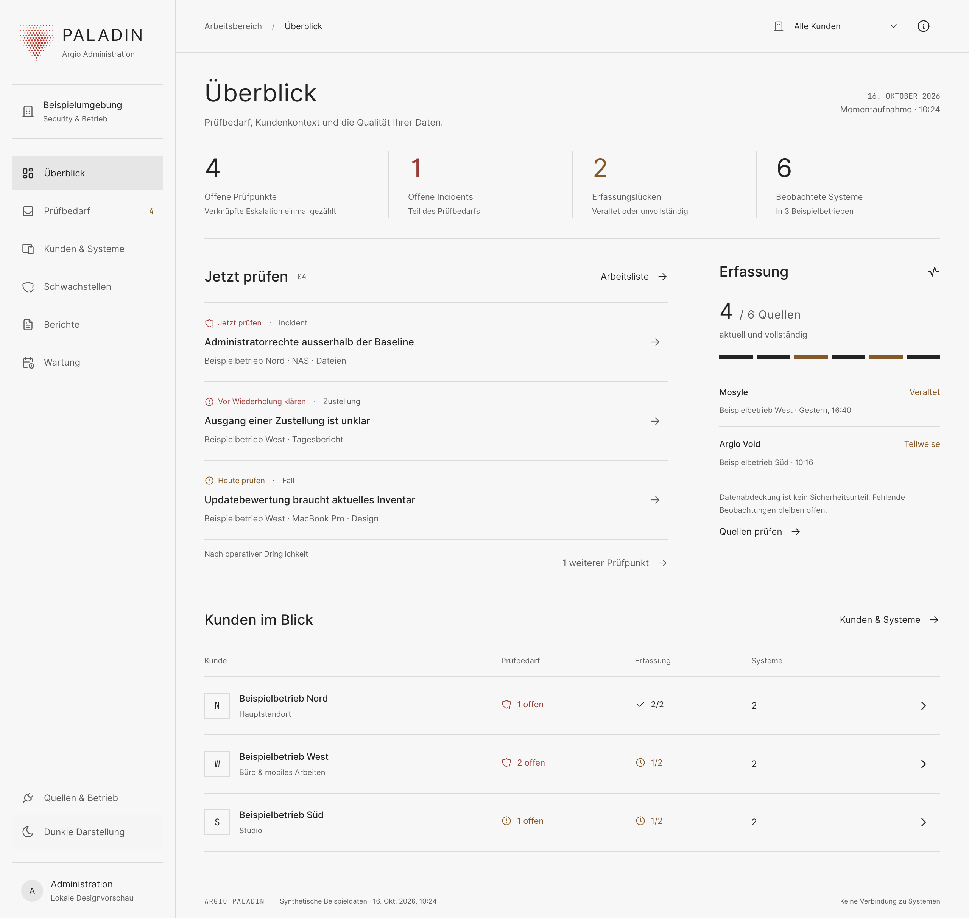Select the Mosyle source row
Image resolution: width=969 pixels, height=918 pixels.
tap(829, 401)
